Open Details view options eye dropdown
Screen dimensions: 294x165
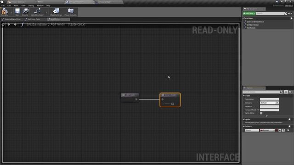(x=290, y=92)
